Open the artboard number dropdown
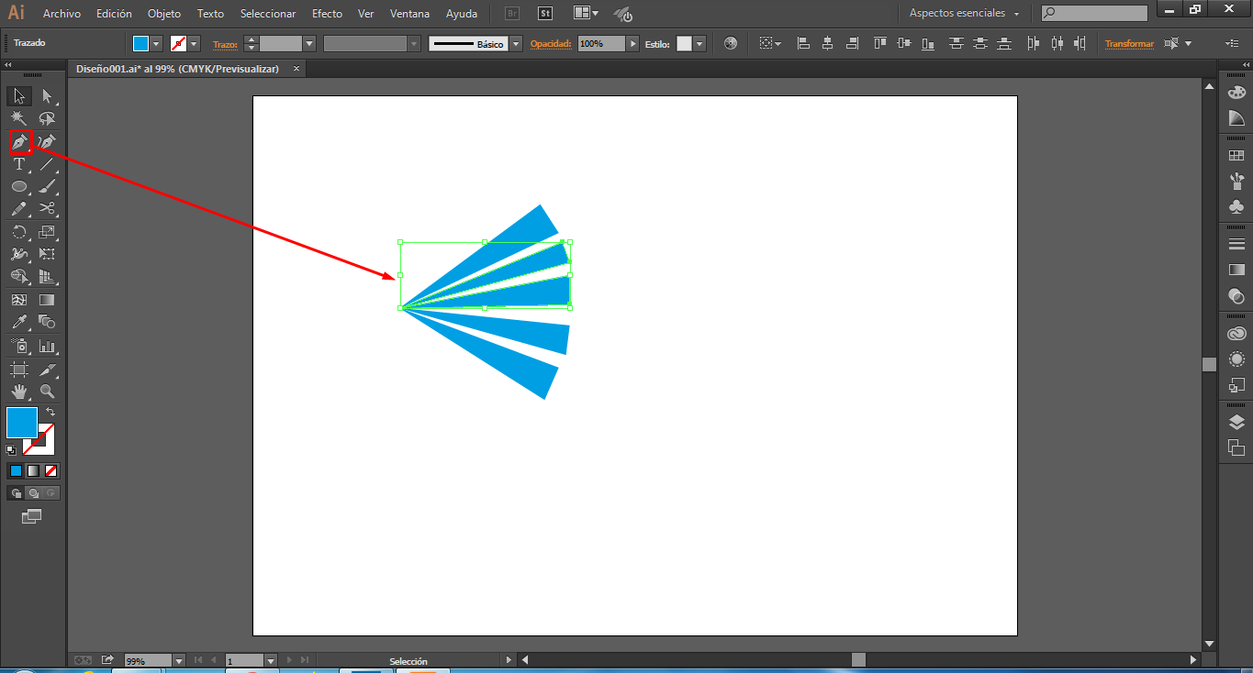Screen dimensions: 1253x673 tap(271, 660)
